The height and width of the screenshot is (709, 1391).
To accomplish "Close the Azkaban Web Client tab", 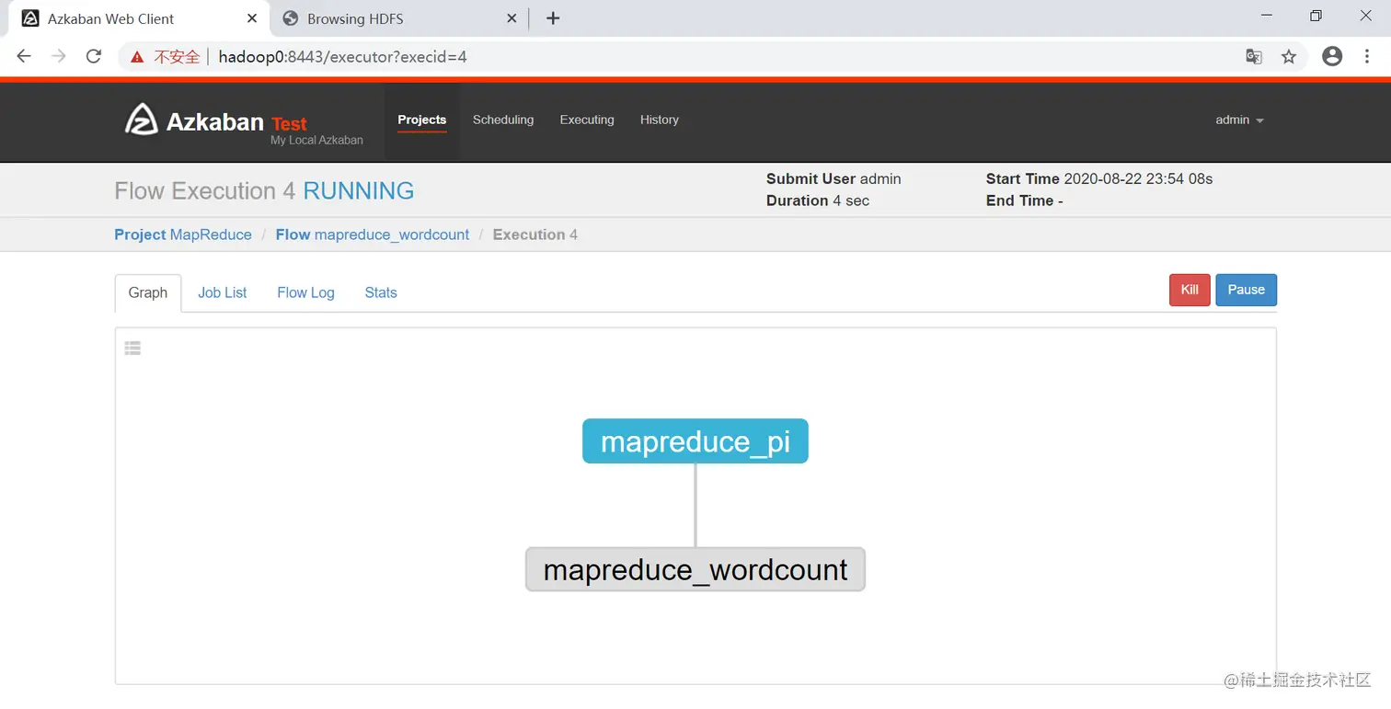I will (252, 18).
